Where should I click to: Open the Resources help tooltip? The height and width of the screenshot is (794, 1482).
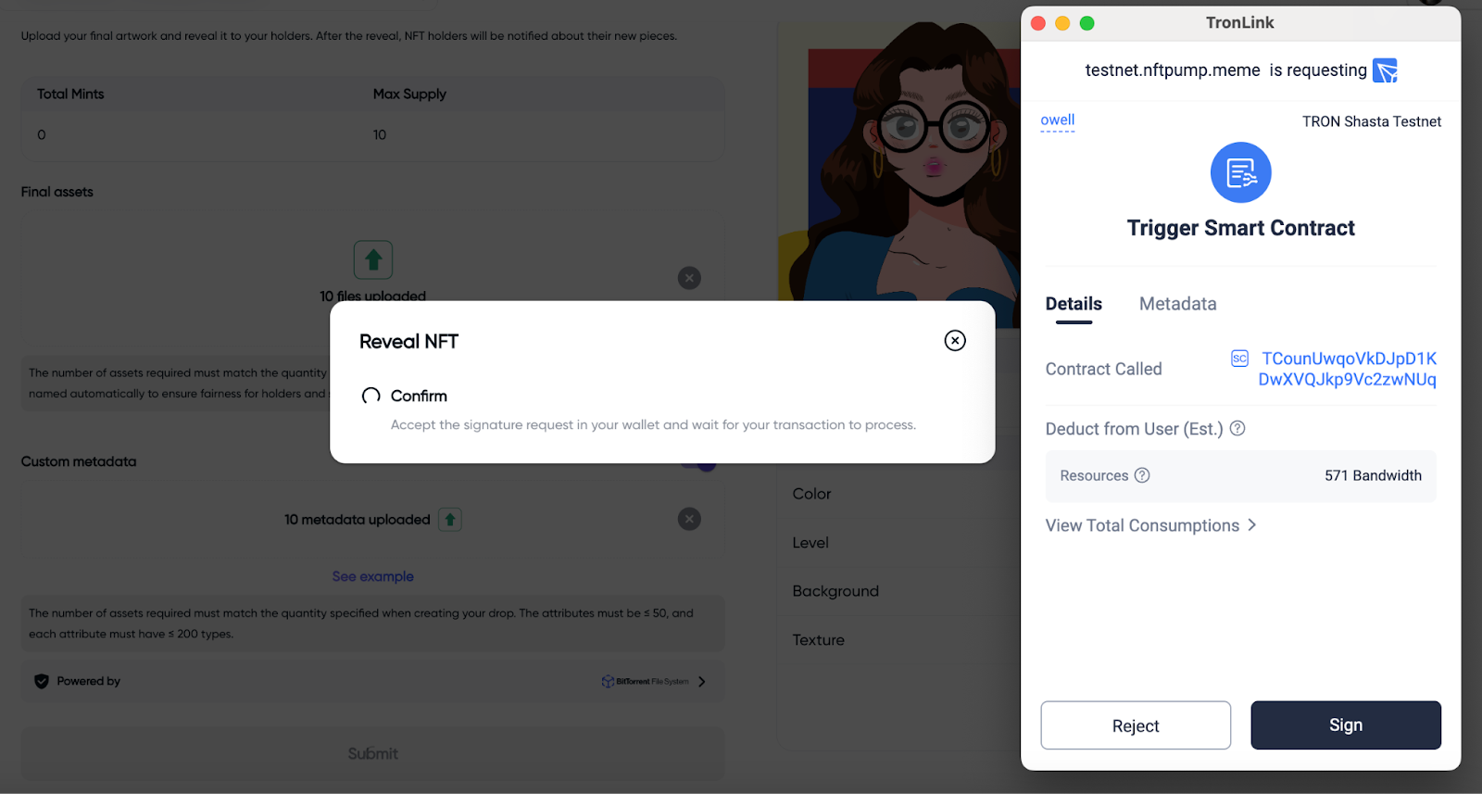pyautogui.click(x=1142, y=475)
